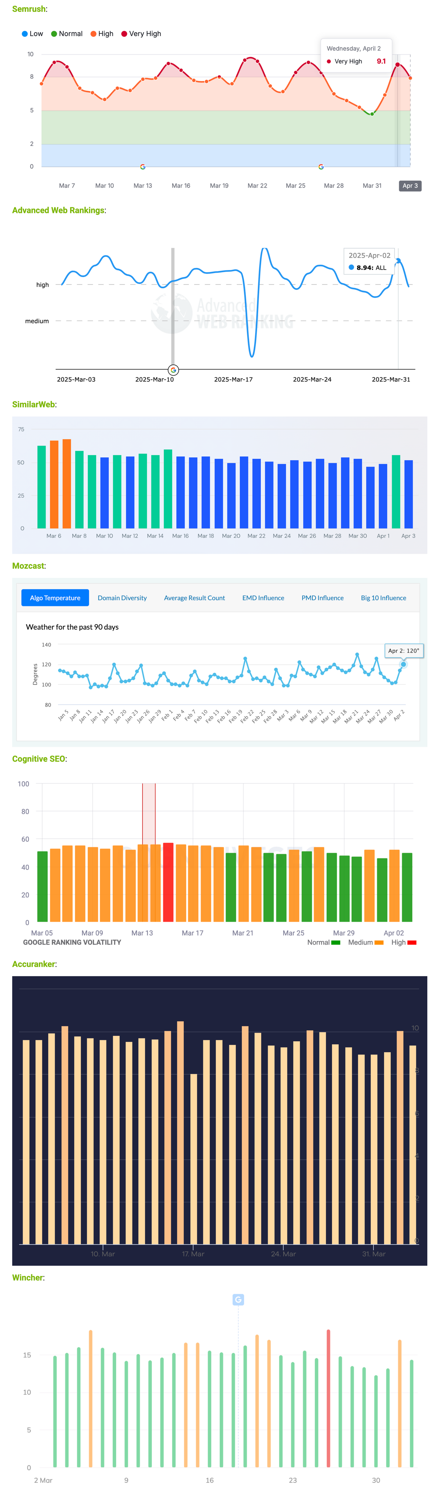Toggle the Very High series in the Semrush legend

tap(141, 34)
